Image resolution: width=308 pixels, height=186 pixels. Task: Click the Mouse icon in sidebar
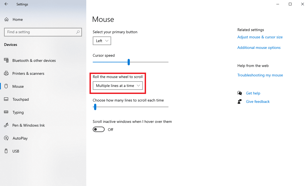(x=6, y=86)
